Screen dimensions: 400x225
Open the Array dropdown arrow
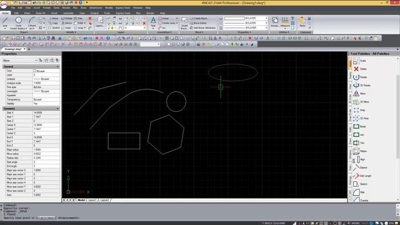pos(85,27)
